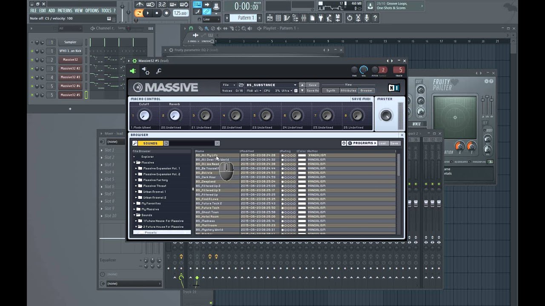Click the Cutoff macro knob 1

144,115
